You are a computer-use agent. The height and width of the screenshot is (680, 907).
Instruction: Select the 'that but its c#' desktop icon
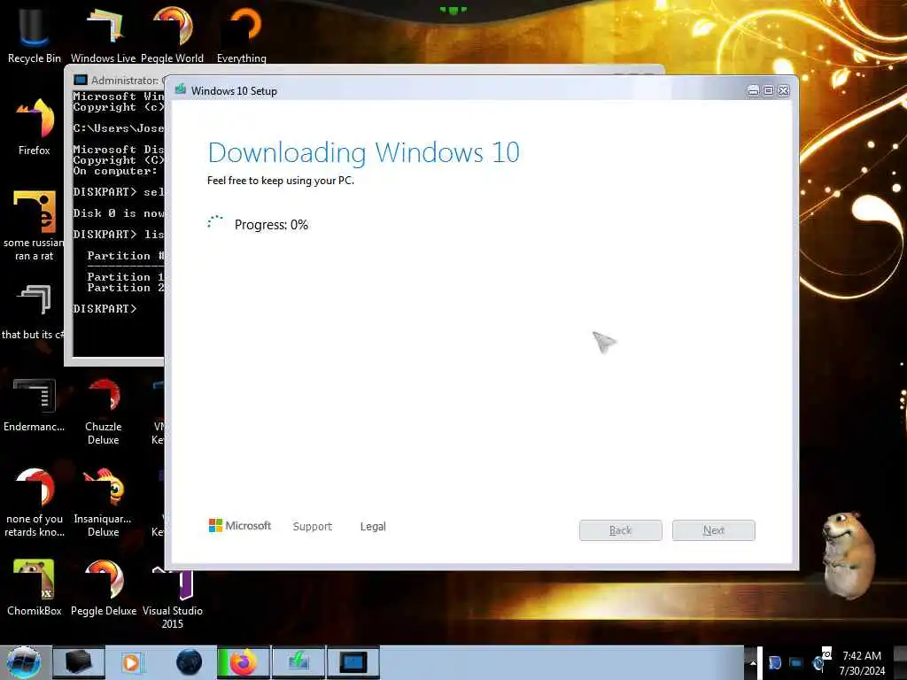[x=33, y=311]
